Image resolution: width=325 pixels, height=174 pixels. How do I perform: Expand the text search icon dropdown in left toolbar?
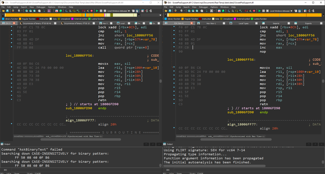click(x=52, y=11)
